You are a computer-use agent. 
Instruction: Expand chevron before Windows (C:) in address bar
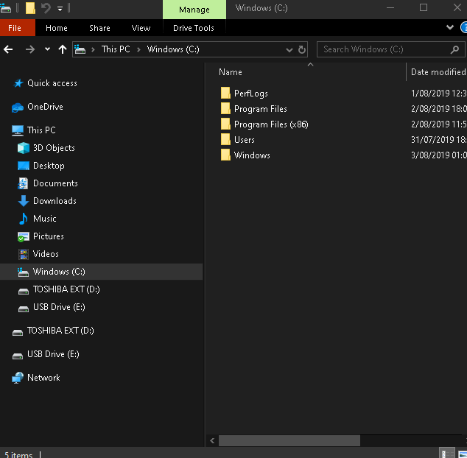point(138,49)
